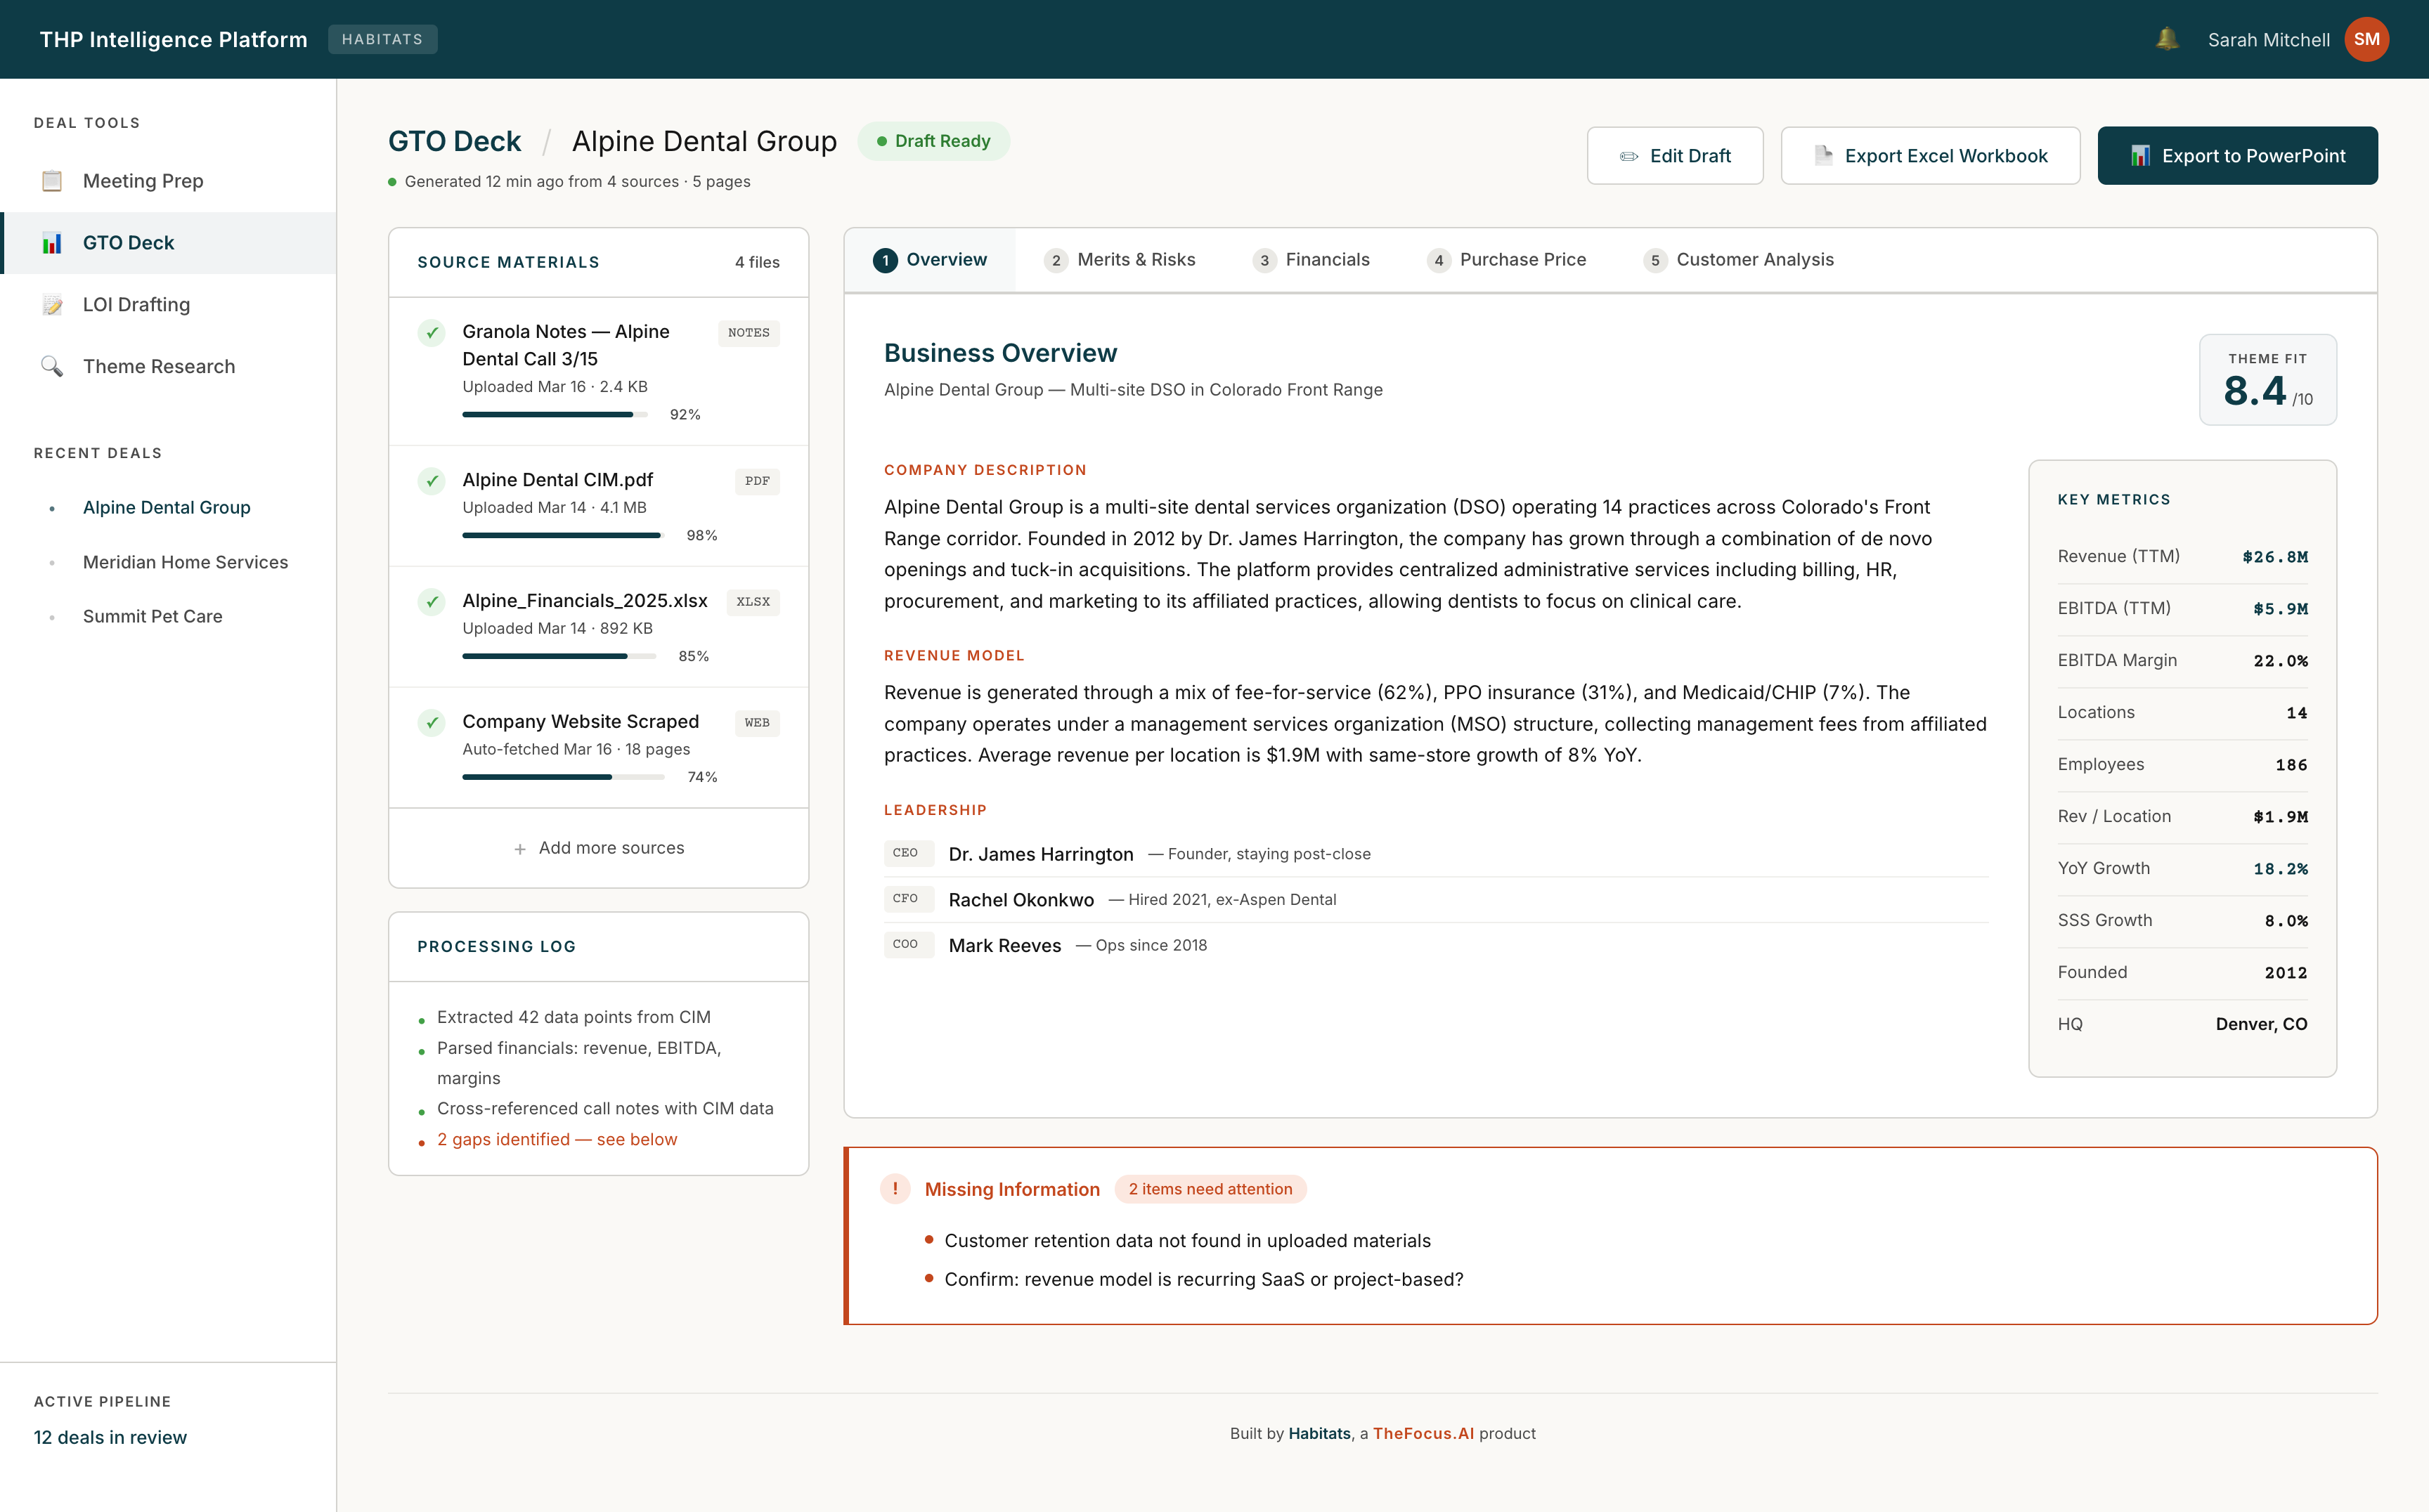Click the check mark on Alpine Dental CIM.pdf
This screenshot has width=2429, height=1512.
[x=431, y=481]
